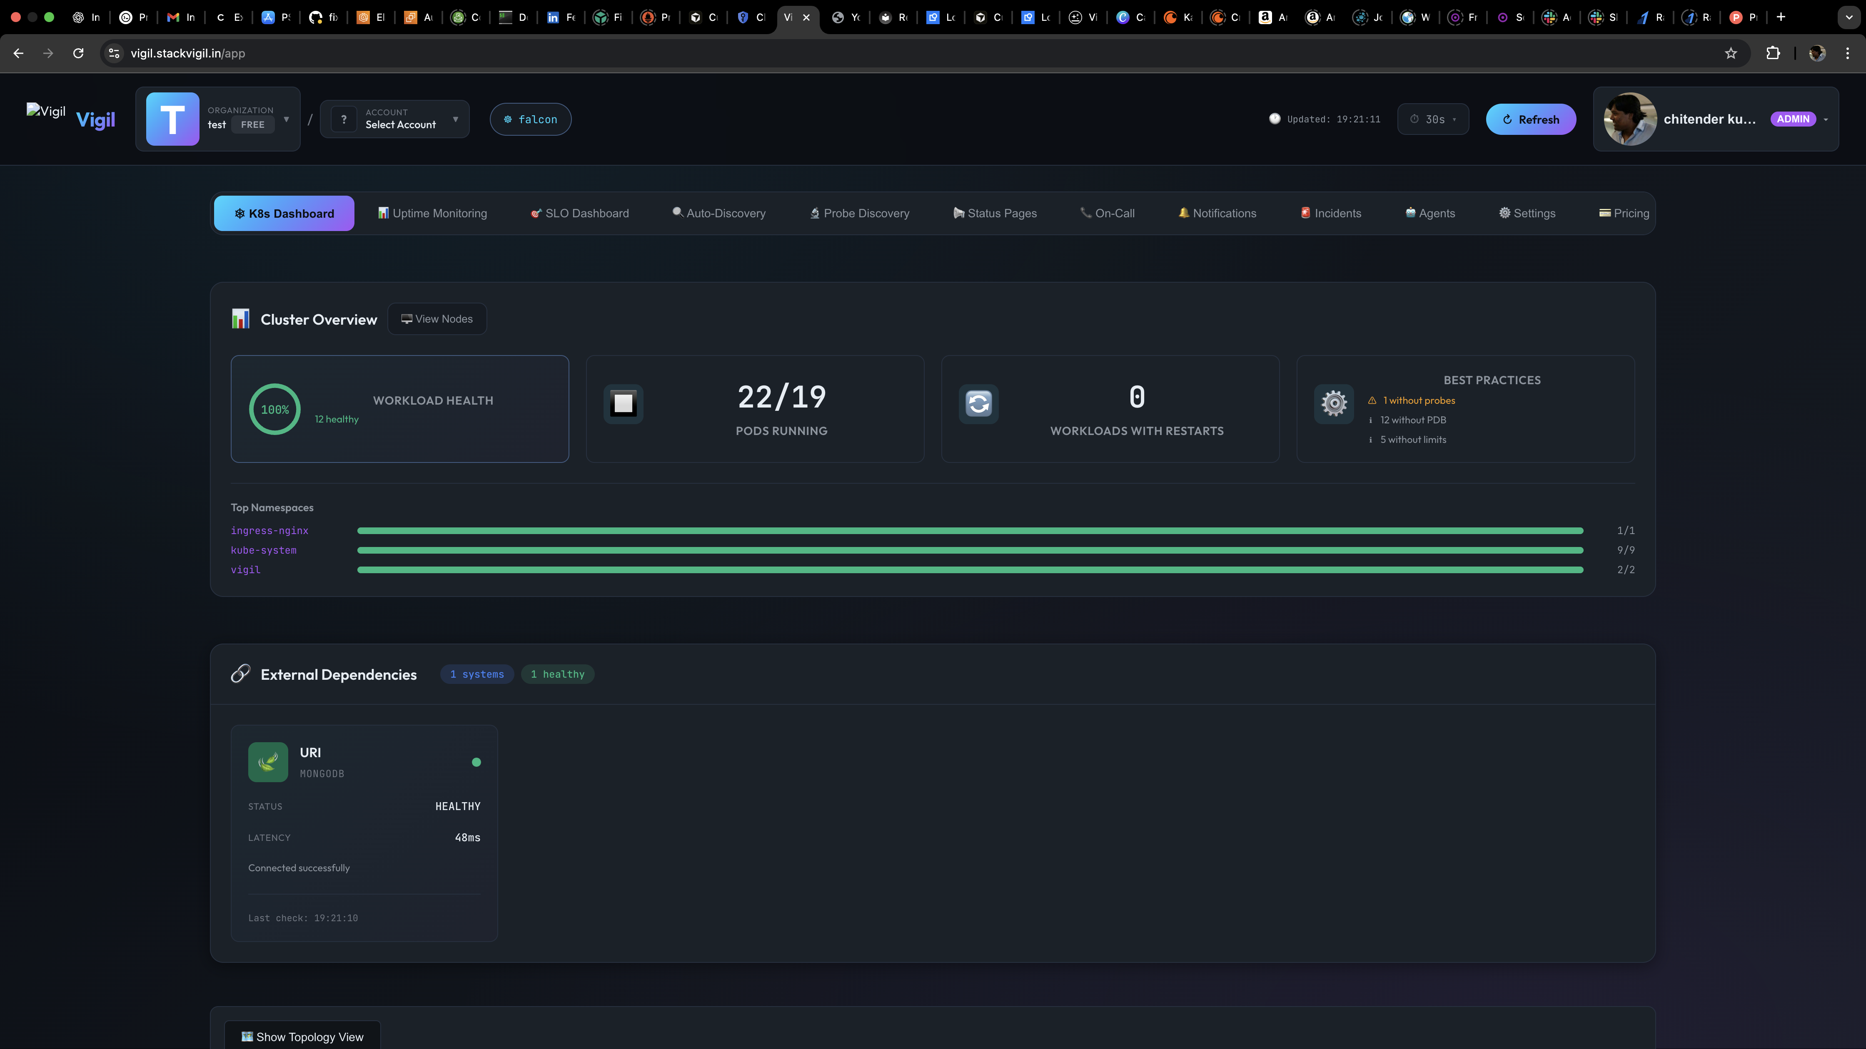
Task: Click the '1 healthy' status badge
Action: 557,674
